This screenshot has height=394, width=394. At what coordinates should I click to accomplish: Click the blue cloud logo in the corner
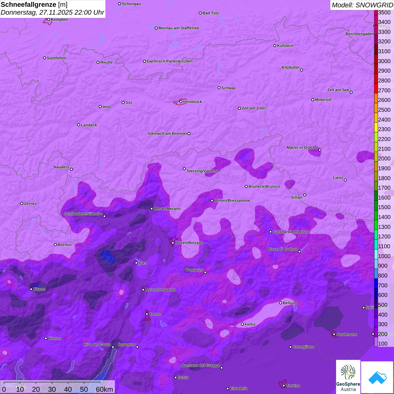tap(377, 377)
